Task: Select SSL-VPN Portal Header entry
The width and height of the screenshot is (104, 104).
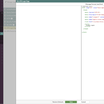Action: (10, 31)
